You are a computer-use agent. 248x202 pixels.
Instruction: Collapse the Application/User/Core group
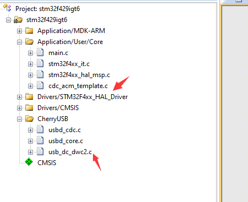[x=19, y=42]
